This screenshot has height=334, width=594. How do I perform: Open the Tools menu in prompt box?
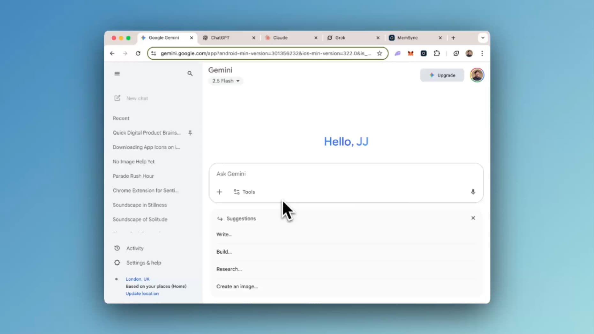(x=244, y=192)
